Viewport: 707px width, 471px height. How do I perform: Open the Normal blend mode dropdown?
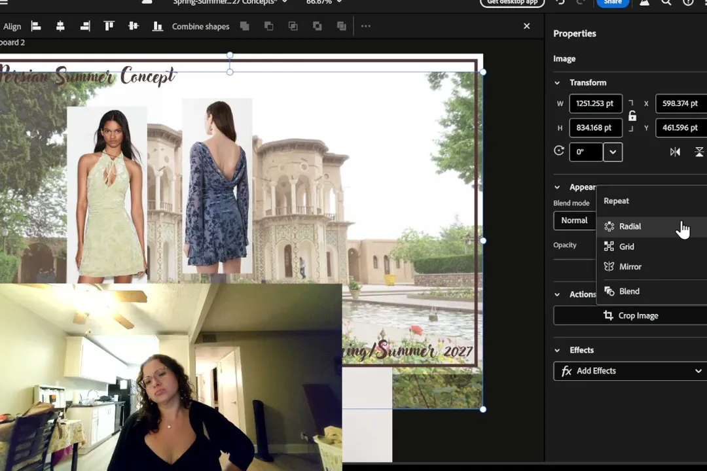coord(575,221)
